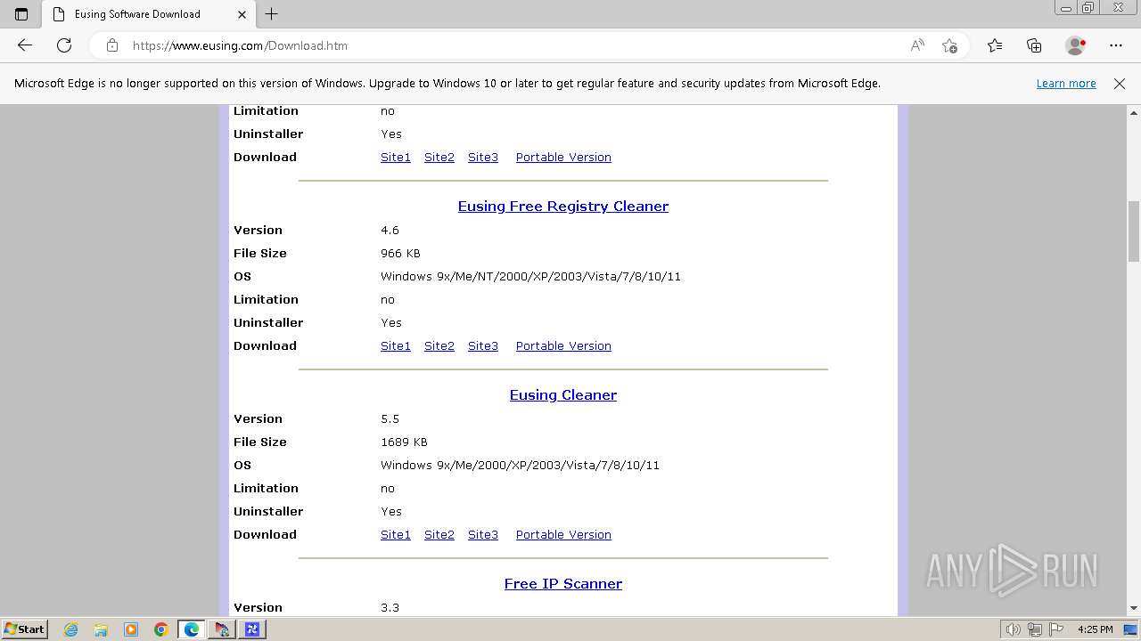The width and height of the screenshot is (1141, 641).
Task: Download Eusing Cleaner from Site1
Action: 396,534
